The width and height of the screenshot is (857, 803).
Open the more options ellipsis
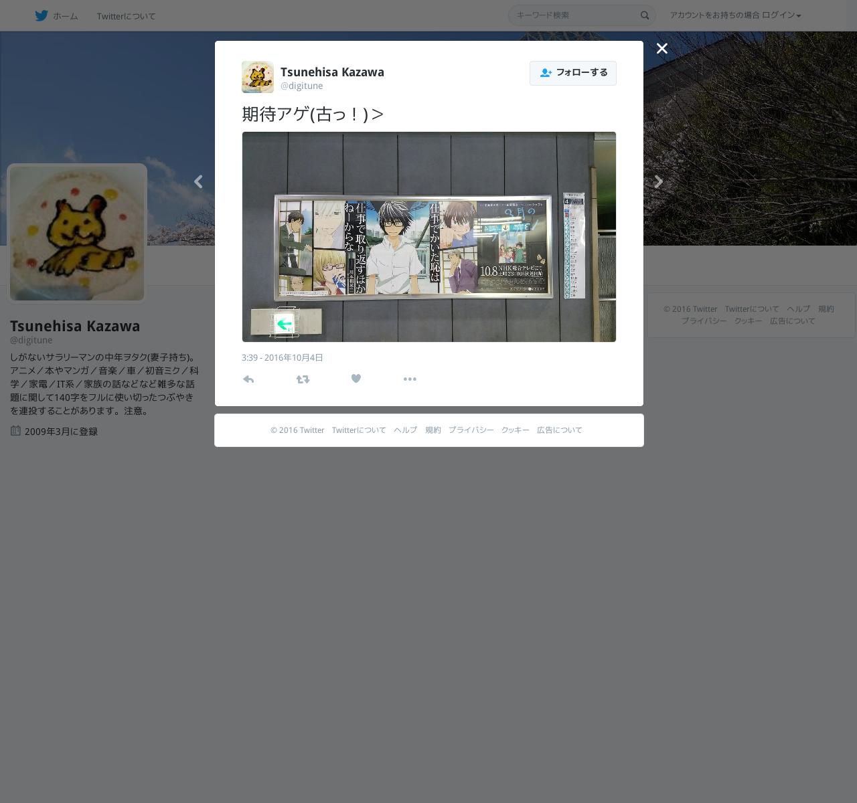(410, 379)
